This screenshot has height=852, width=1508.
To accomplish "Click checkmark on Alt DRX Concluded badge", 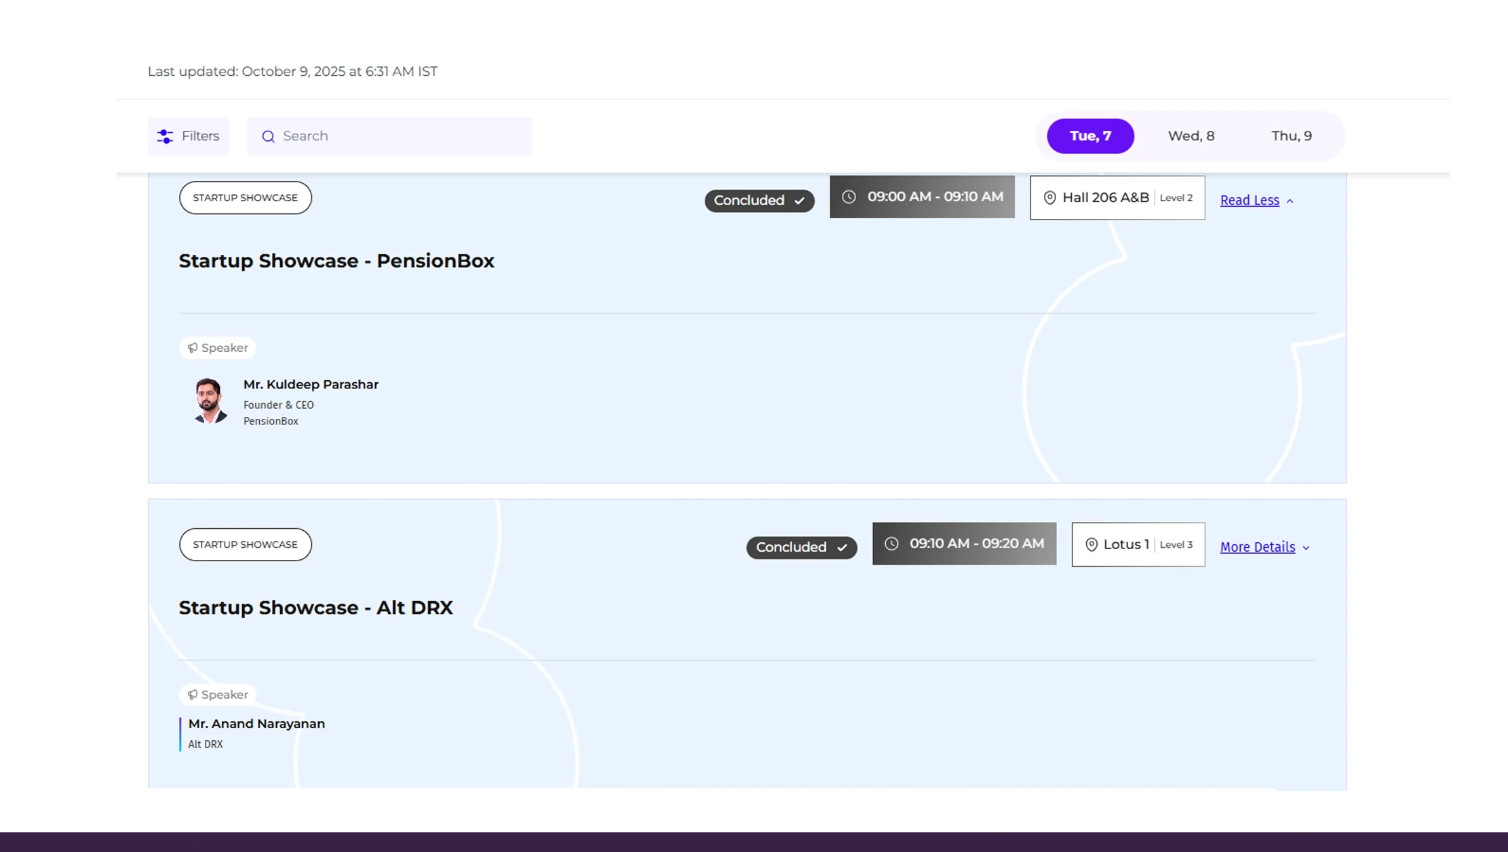I will point(842,548).
